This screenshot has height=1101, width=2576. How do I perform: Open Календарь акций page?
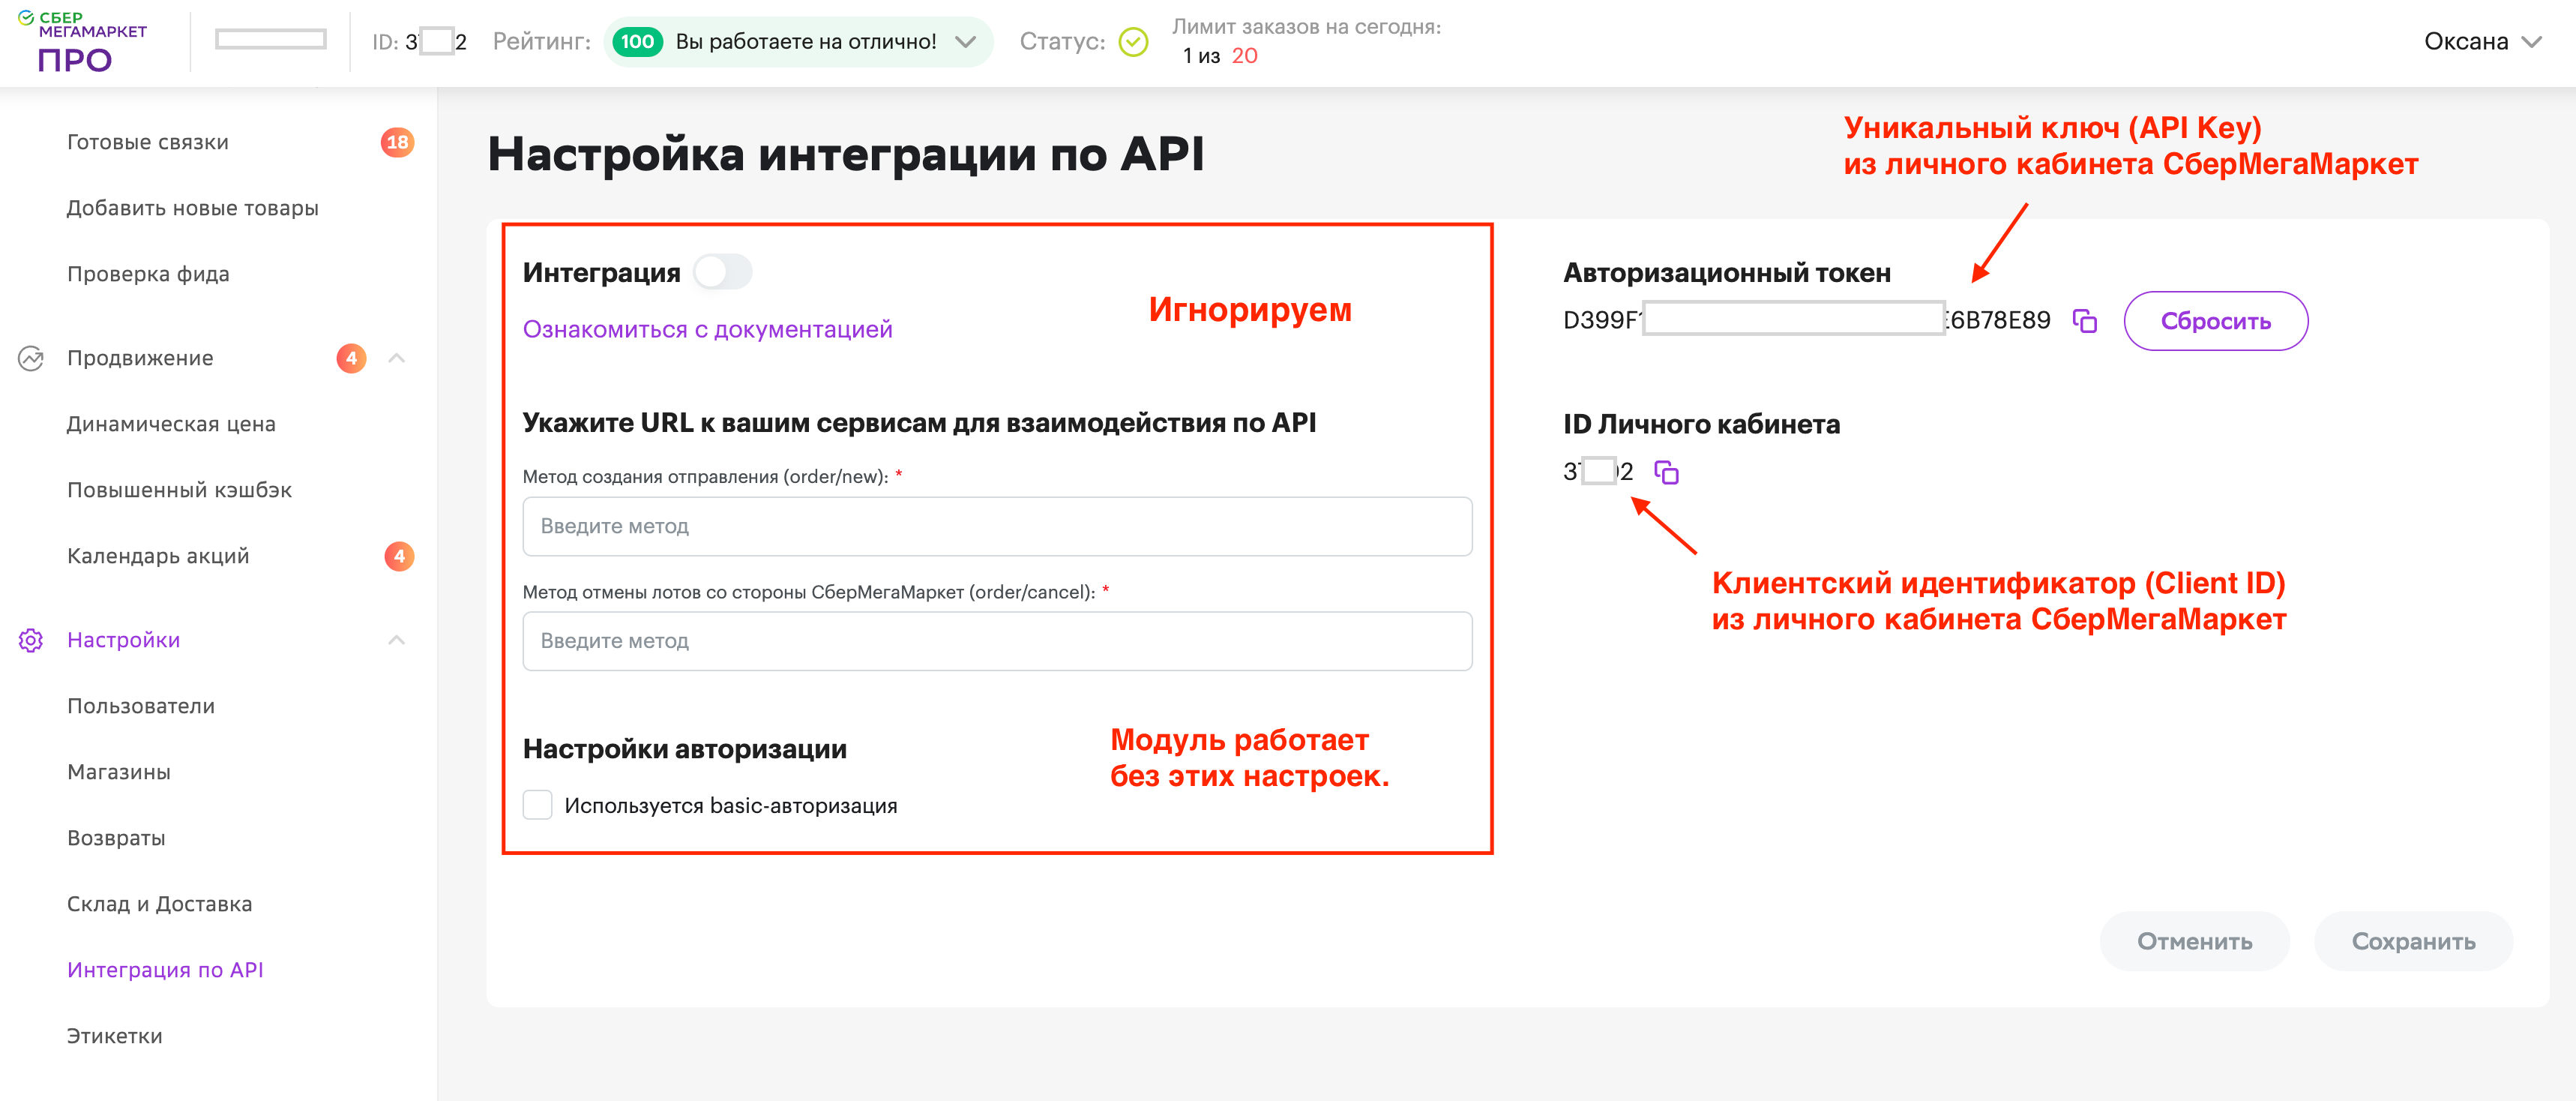tap(158, 556)
